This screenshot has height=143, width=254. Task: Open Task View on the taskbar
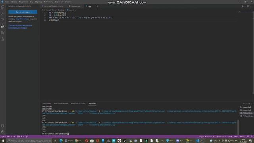pyautogui.click(x=55, y=141)
